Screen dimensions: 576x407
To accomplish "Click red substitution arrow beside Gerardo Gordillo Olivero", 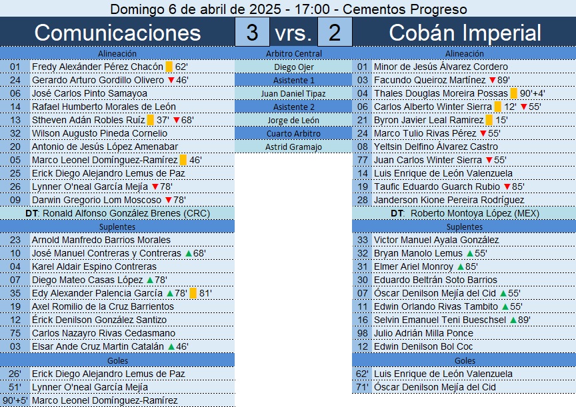I will pos(171,80).
